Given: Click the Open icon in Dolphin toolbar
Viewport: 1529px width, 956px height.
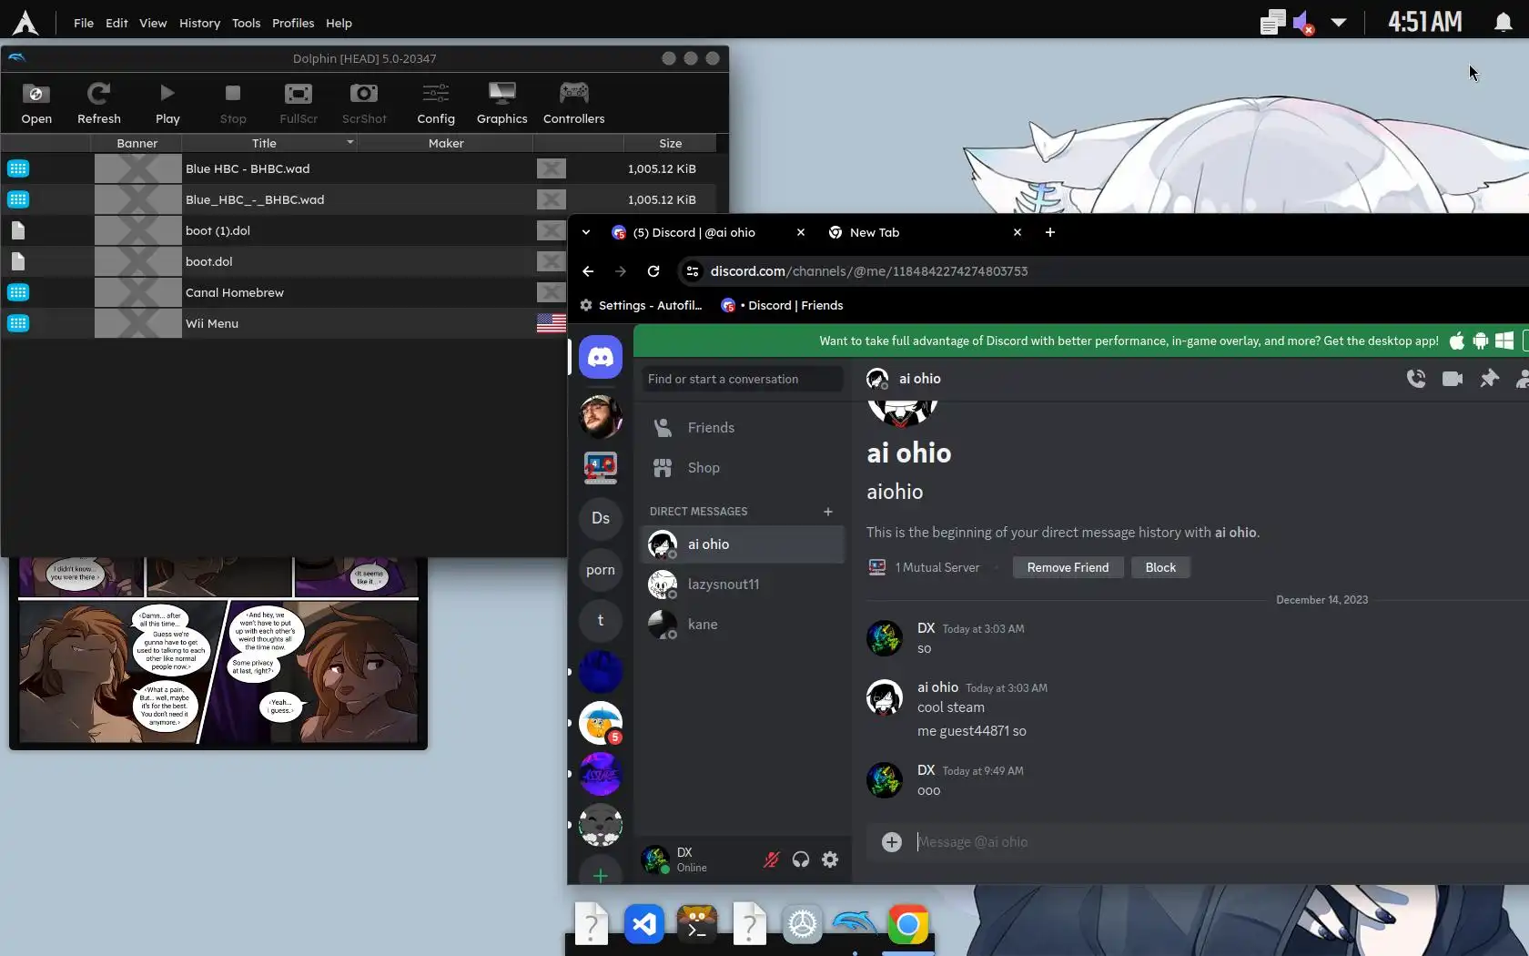Looking at the screenshot, I should [36, 103].
